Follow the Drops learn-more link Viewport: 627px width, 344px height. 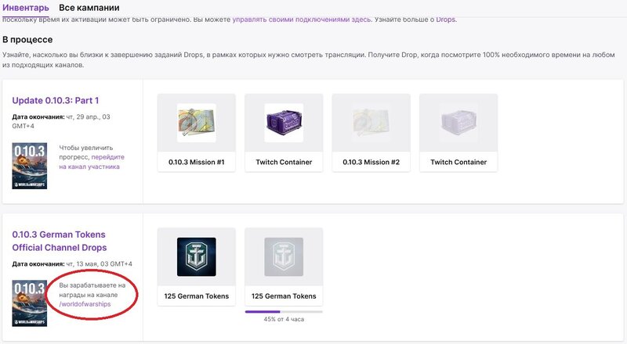click(x=445, y=20)
